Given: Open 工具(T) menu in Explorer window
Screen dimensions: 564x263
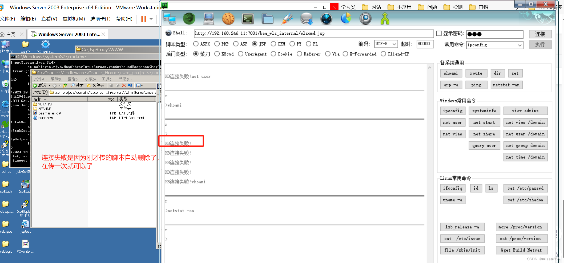Looking at the screenshot, I should pos(108,79).
